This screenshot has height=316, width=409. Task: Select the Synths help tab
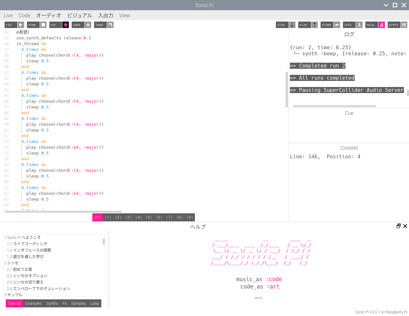pyautogui.click(x=52, y=304)
